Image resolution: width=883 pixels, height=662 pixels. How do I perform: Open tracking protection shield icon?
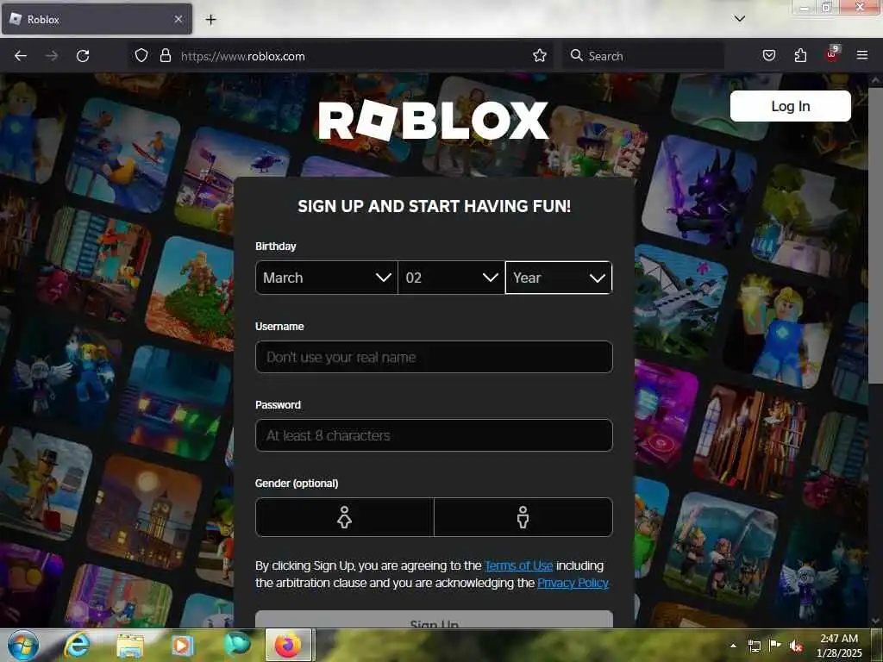tap(141, 56)
